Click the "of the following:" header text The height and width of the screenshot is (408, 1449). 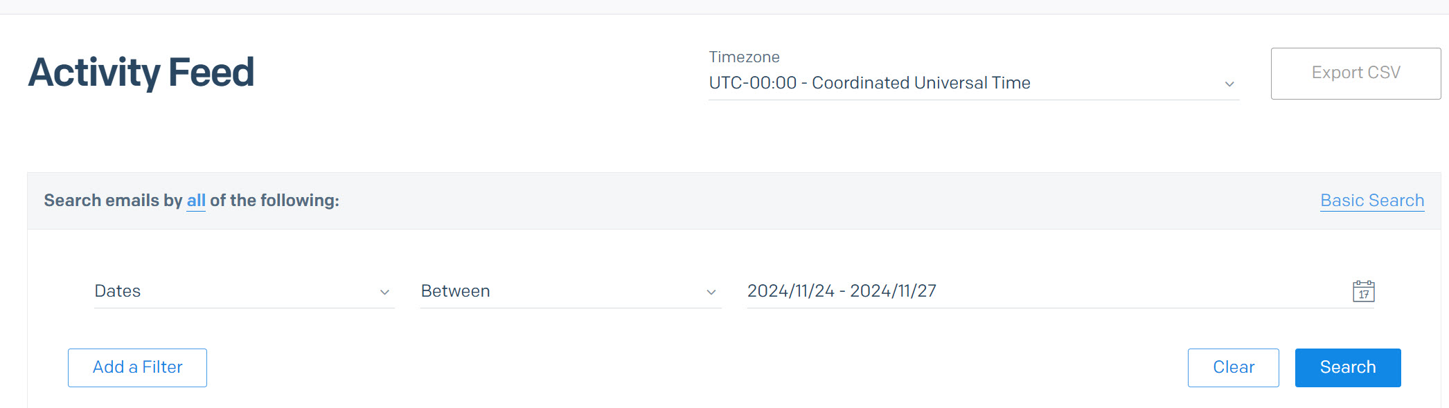pyautogui.click(x=274, y=201)
